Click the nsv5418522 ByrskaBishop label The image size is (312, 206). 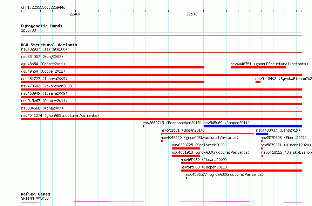pos(286,152)
